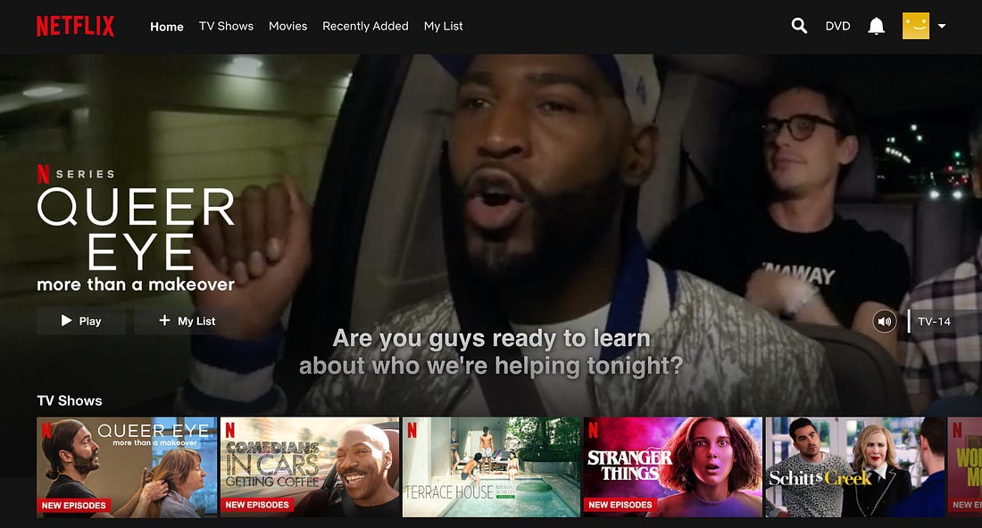Click the yellow smiley profile avatar

(x=916, y=26)
